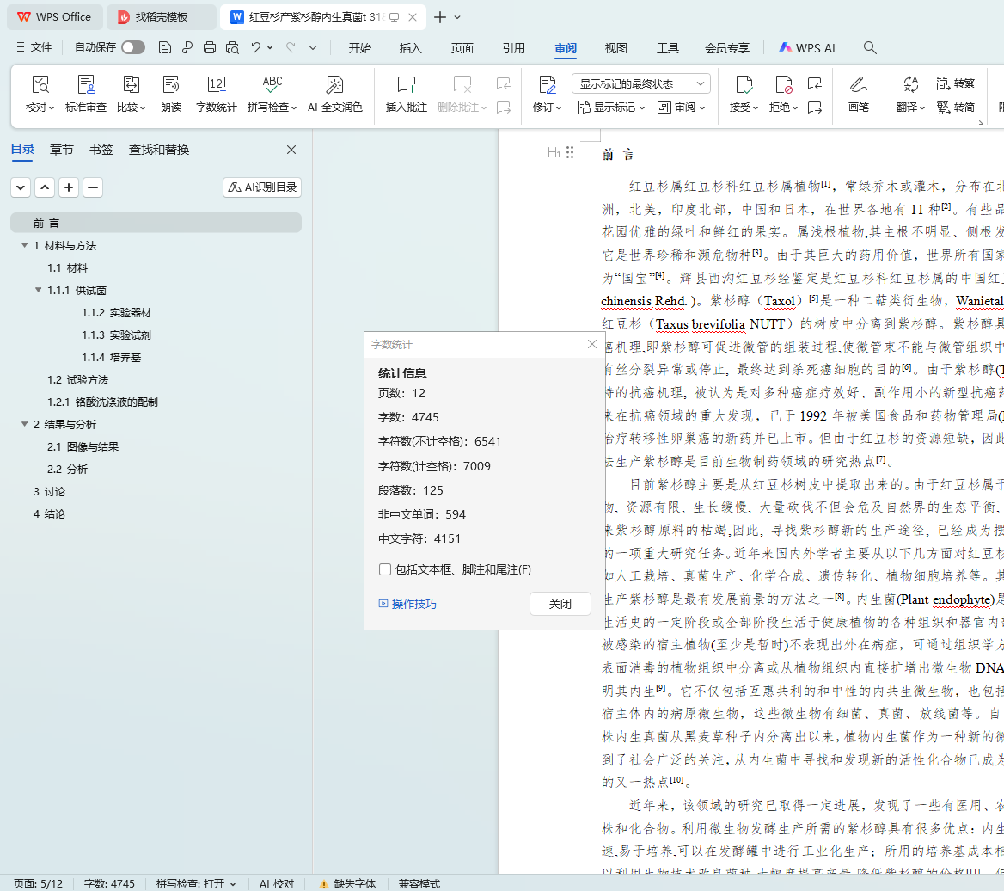Toggle the 自动保存 autosave switch
This screenshot has width=1004, height=891.
click(x=133, y=47)
